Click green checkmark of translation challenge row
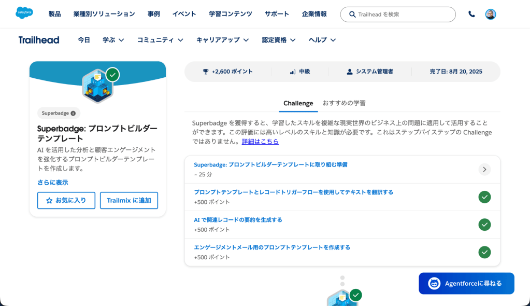Screen dimensions: 530x306 click(x=484, y=197)
